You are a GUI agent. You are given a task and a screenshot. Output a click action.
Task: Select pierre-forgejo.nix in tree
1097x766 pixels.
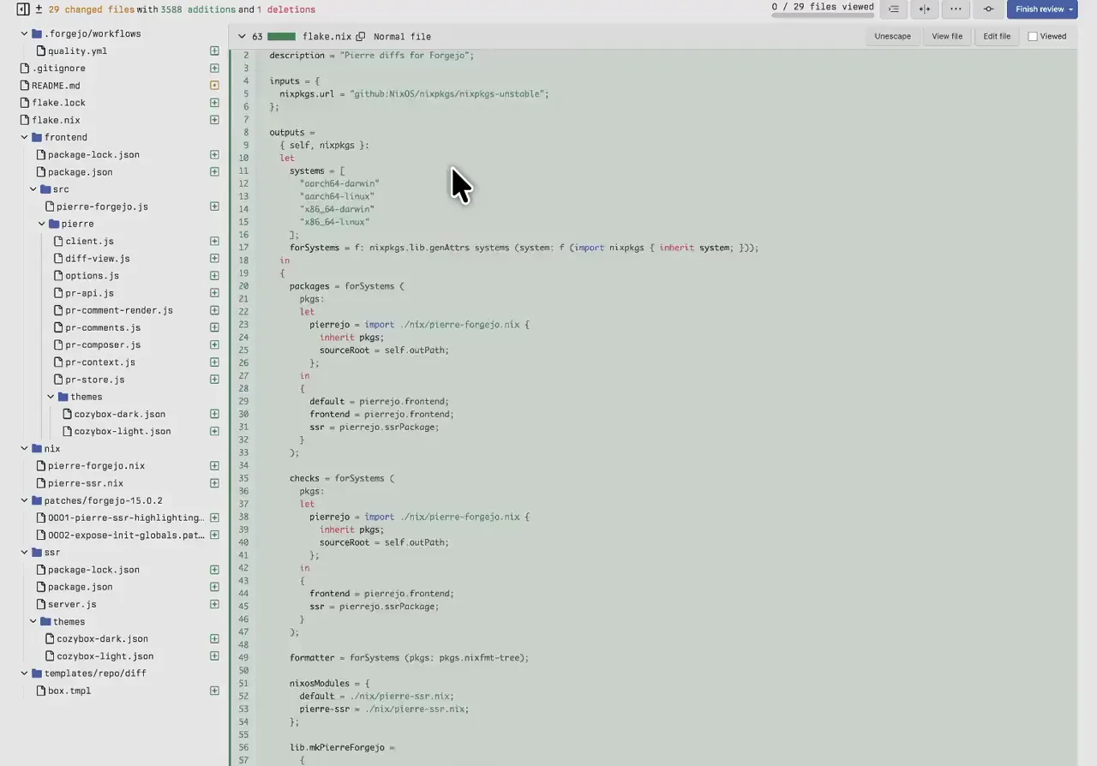click(x=96, y=466)
